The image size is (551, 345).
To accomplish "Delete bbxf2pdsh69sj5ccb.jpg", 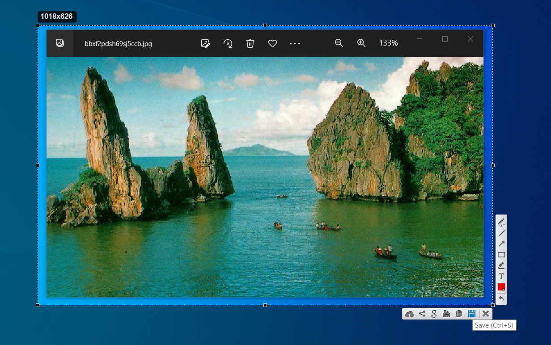I will (250, 43).
